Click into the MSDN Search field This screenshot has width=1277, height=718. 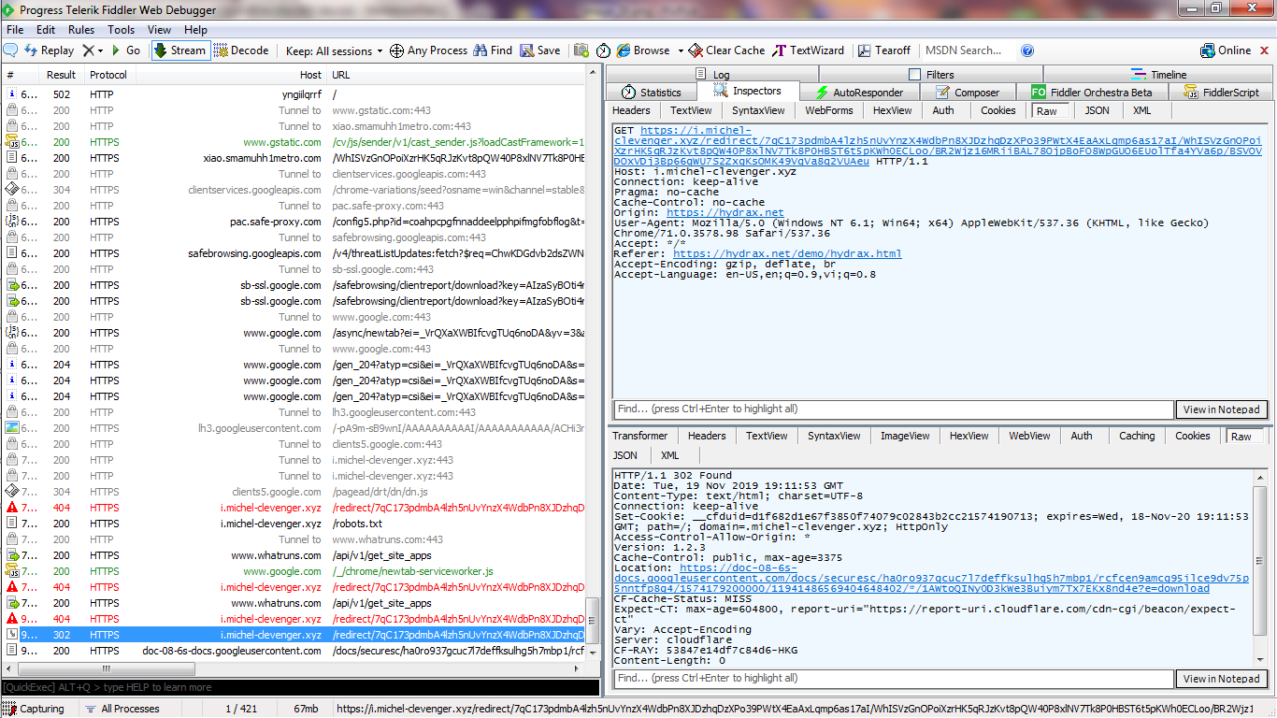coord(968,50)
